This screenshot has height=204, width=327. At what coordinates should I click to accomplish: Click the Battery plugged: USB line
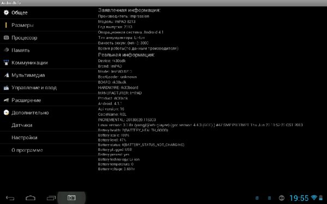point(114,150)
